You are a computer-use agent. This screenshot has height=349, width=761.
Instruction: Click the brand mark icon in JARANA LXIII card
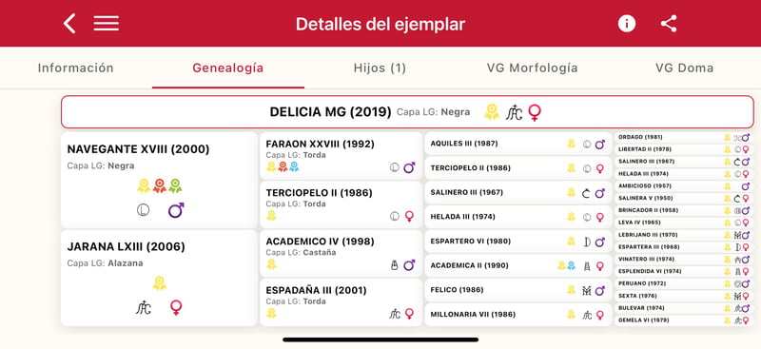(x=144, y=307)
